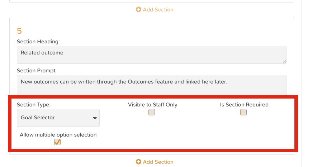This screenshot has height=167, width=322.
Task: Uncheck Allow multiple option selection
Action: pyautogui.click(x=57, y=142)
